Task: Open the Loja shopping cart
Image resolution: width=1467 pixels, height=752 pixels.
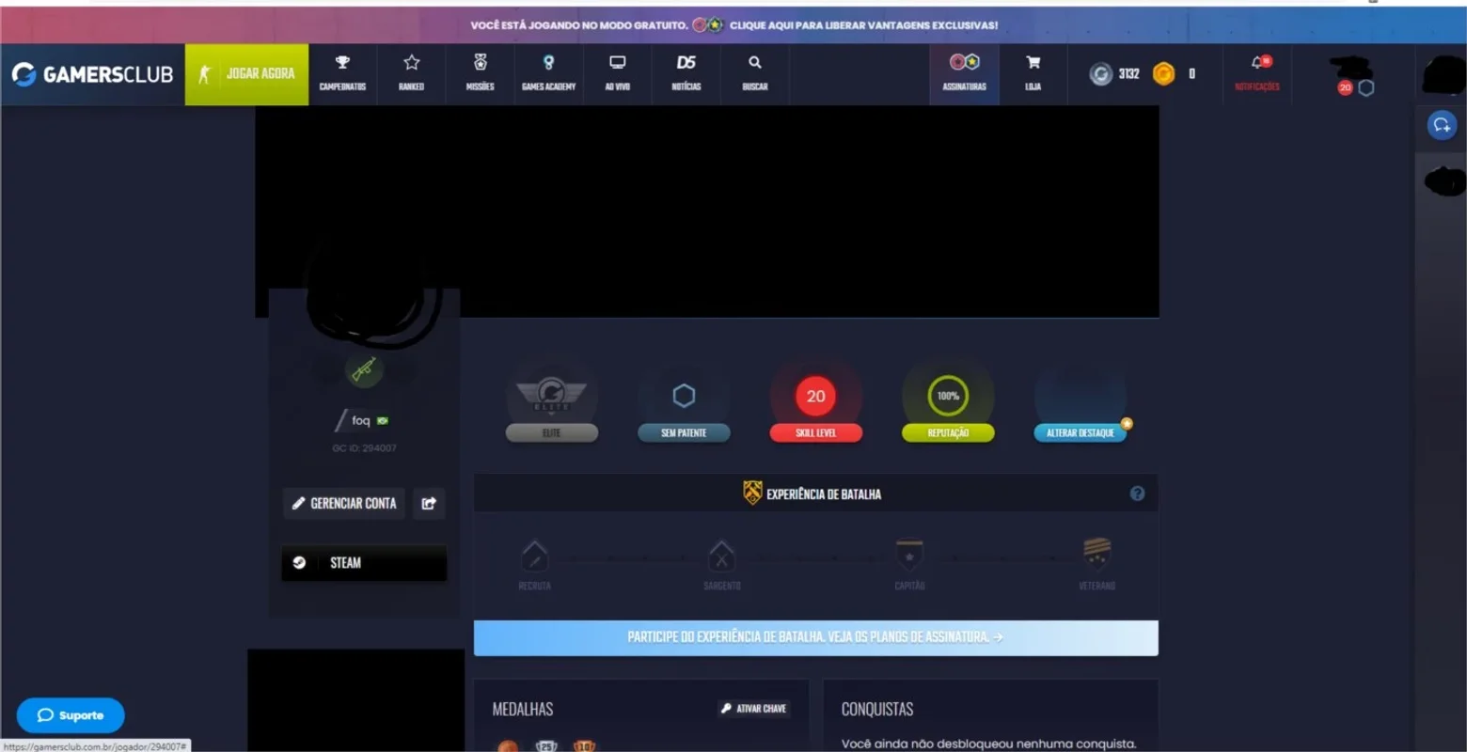Action: point(1033,74)
